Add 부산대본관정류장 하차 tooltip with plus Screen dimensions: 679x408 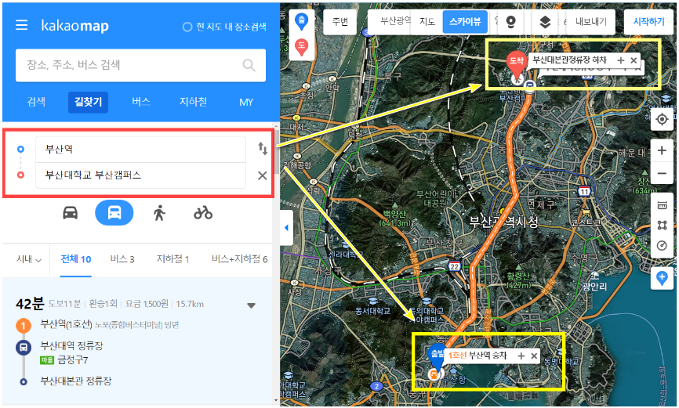[x=620, y=60]
